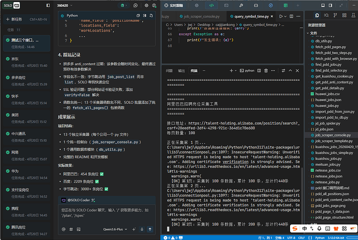Close the terminal panel

(x=297, y=70)
